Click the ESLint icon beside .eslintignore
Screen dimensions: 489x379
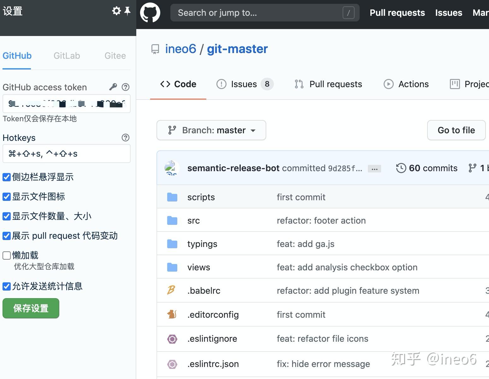coord(172,338)
